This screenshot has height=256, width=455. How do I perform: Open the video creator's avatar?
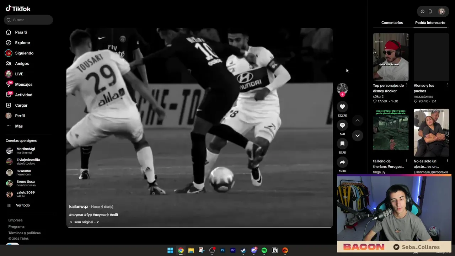tap(342, 88)
